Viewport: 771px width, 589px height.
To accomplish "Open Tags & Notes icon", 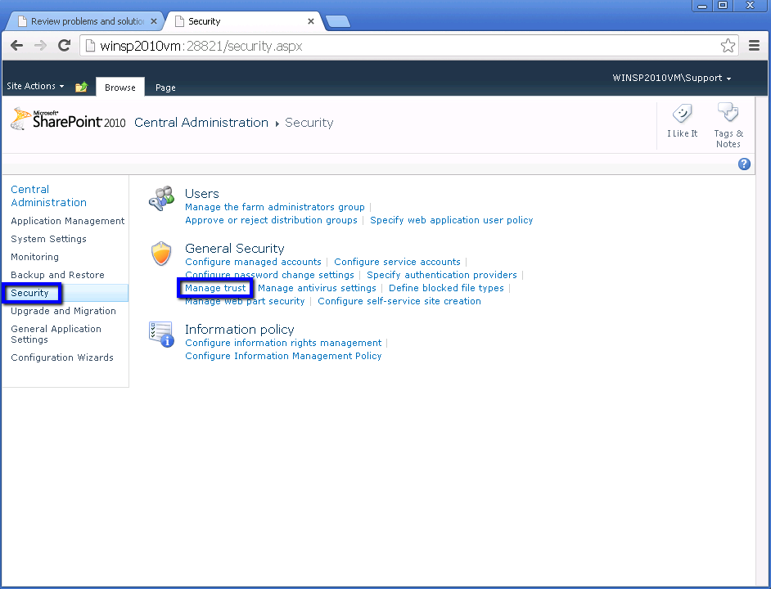I will coord(728,115).
